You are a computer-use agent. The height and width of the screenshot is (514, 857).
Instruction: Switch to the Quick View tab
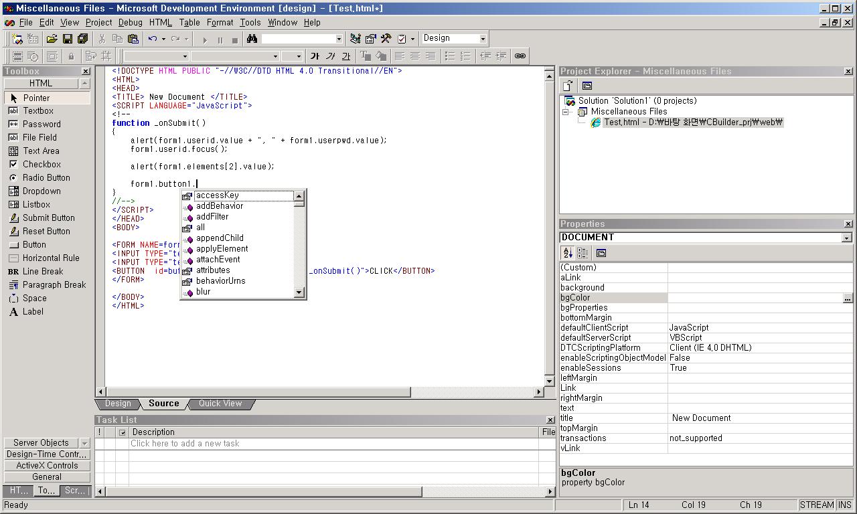220,404
